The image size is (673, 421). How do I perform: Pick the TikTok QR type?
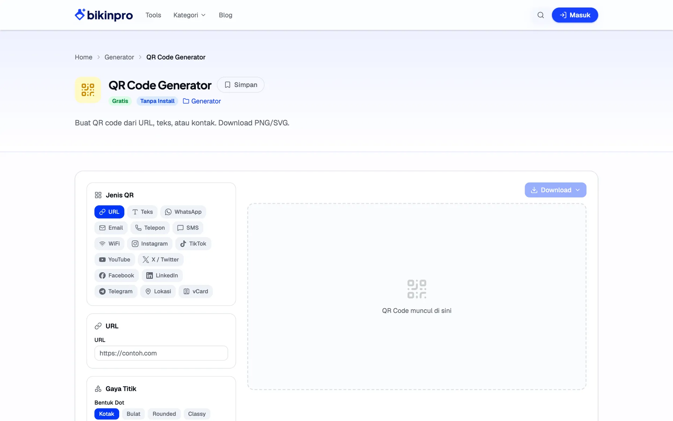(x=193, y=243)
